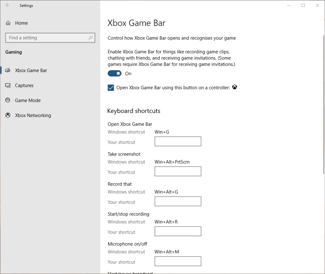Click the Captures sidebar icon

tap(8, 85)
